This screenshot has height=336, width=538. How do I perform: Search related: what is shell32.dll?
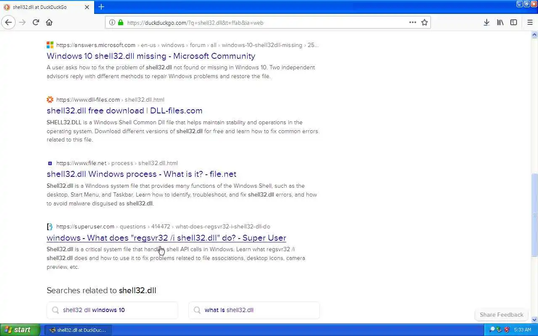(x=254, y=310)
